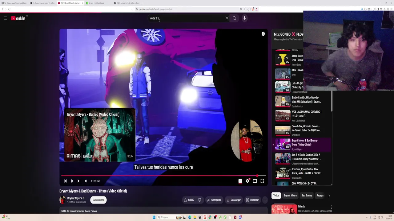Screen dimensions: 394x221
Task: Switch to the sopranos Temporada browser tab
Action: click(14, 3)
